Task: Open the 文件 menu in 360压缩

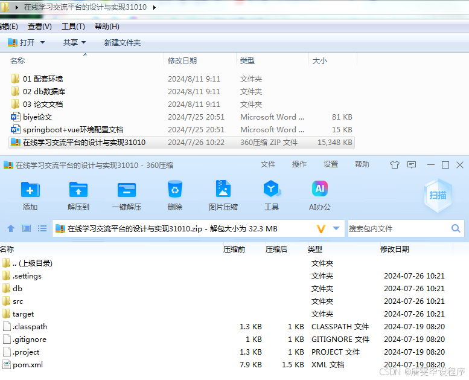Action: point(268,164)
